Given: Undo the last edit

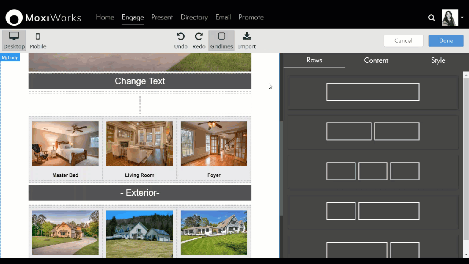Looking at the screenshot, I should 181,40.
